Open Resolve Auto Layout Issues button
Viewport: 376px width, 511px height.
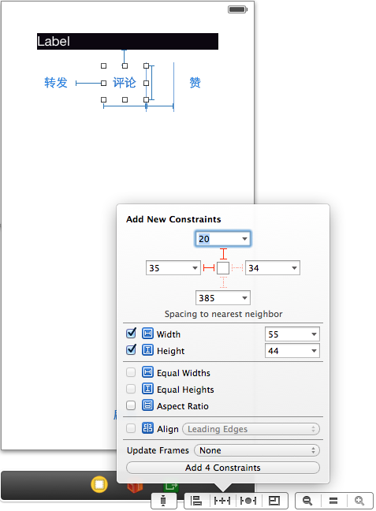tap(248, 501)
